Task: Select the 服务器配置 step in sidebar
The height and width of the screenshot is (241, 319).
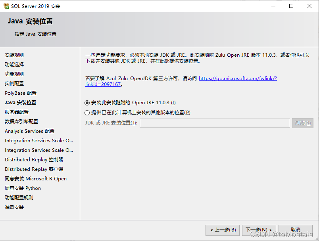Action: [x=17, y=112]
